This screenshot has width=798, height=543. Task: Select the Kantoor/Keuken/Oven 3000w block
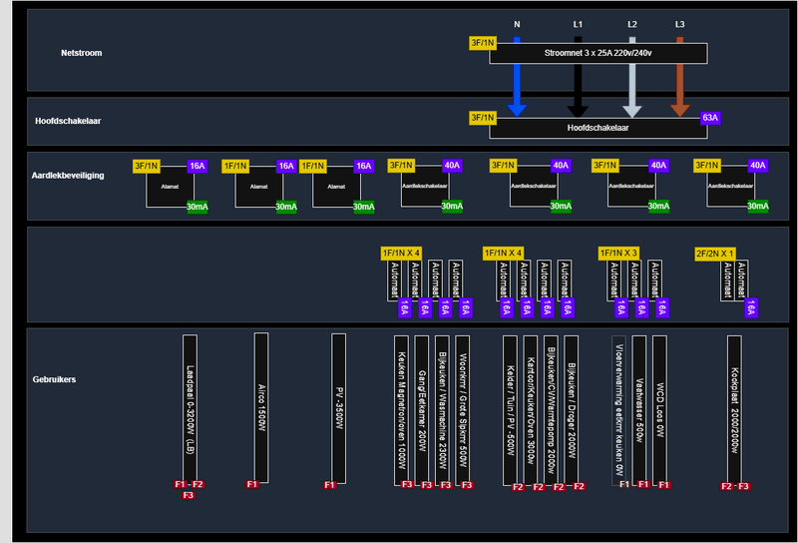[x=531, y=410]
